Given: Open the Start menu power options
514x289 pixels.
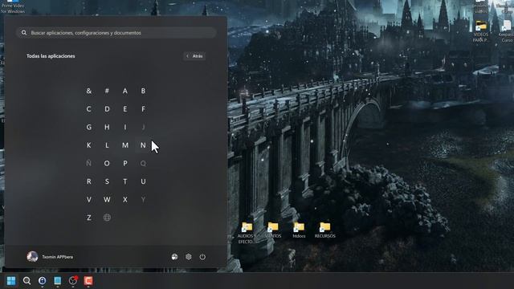Looking at the screenshot, I should [202, 257].
